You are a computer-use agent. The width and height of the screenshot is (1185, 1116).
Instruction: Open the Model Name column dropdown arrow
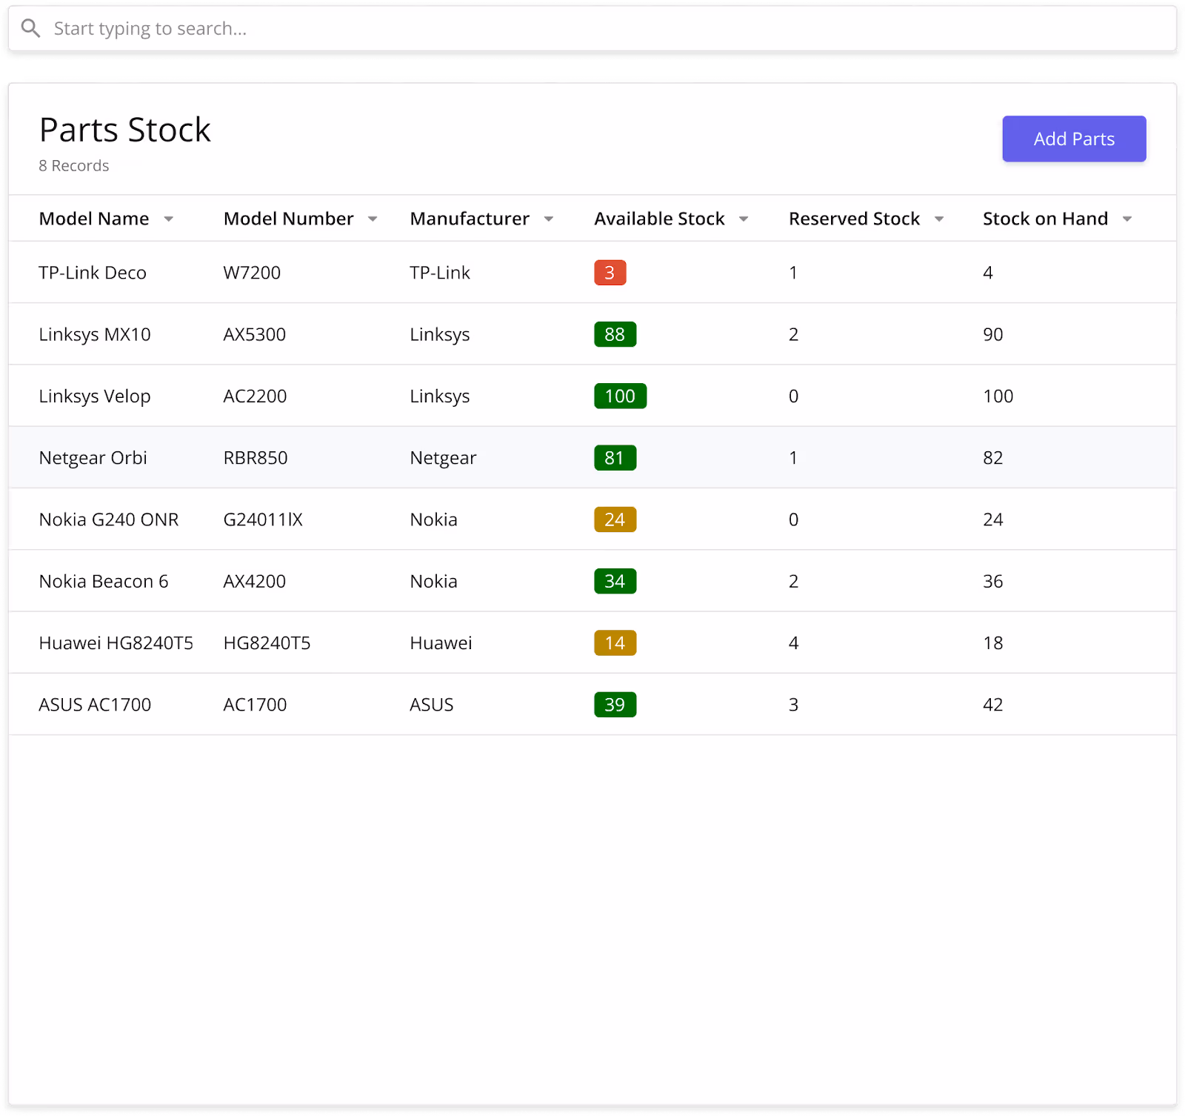pyautogui.click(x=169, y=219)
